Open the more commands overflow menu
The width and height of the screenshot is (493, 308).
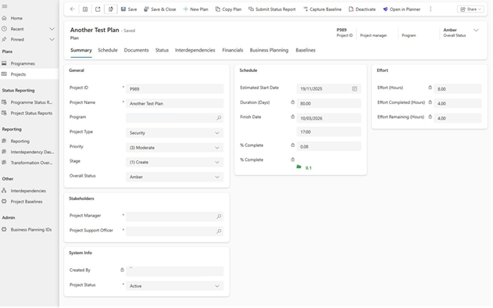430,9
